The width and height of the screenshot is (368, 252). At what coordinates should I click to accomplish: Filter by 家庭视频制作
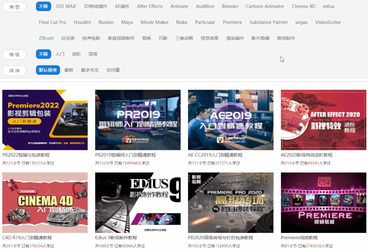tap(121, 38)
